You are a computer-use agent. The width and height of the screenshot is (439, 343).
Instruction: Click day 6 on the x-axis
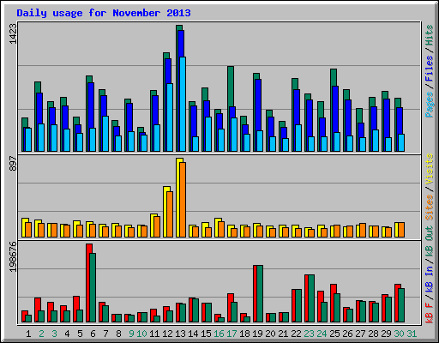click(x=93, y=334)
